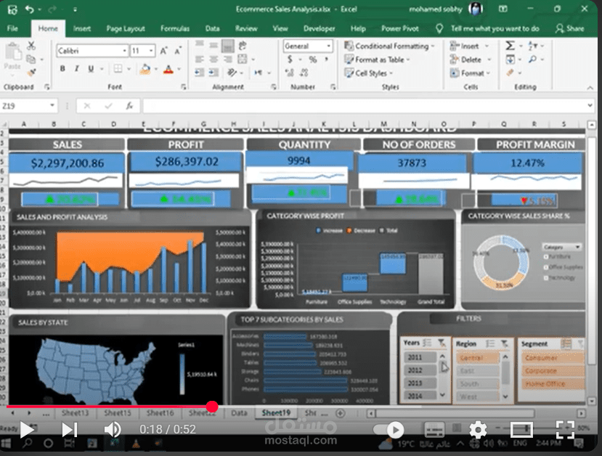Select Central in Region slicer
The image size is (602, 456).
pos(478,358)
